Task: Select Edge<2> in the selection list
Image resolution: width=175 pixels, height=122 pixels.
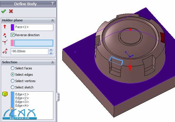Action: click(x=22, y=98)
